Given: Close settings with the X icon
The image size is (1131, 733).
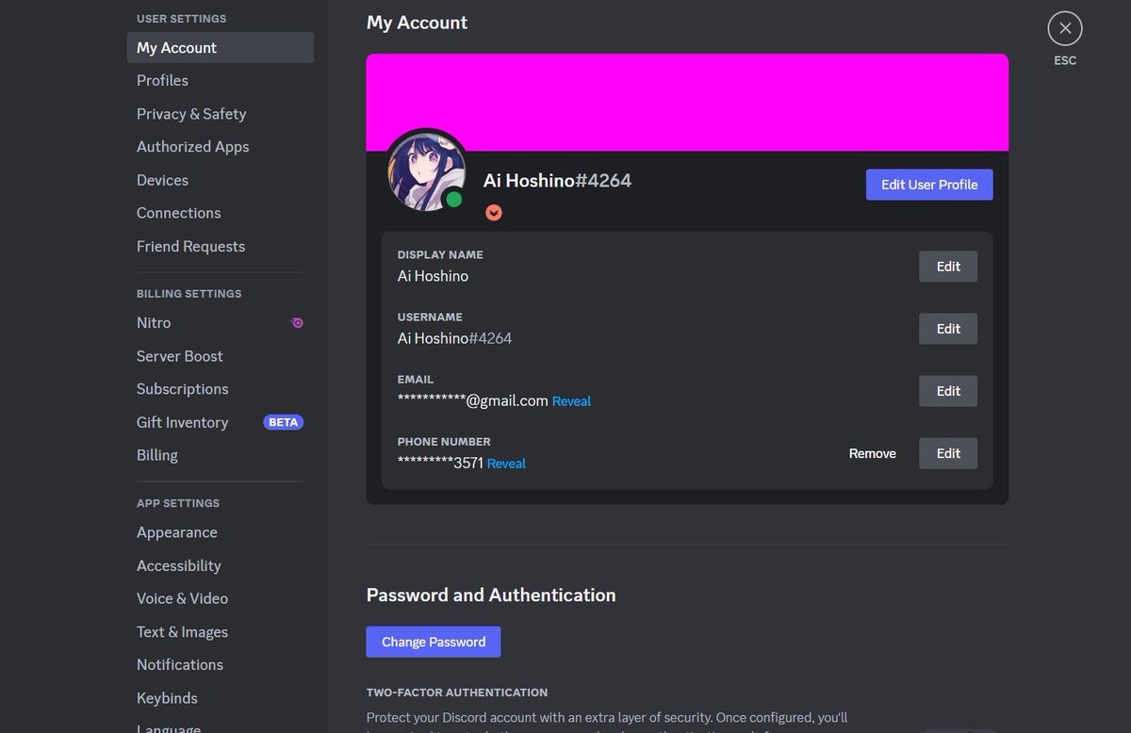Looking at the screenshot, I should point(1065,28).
